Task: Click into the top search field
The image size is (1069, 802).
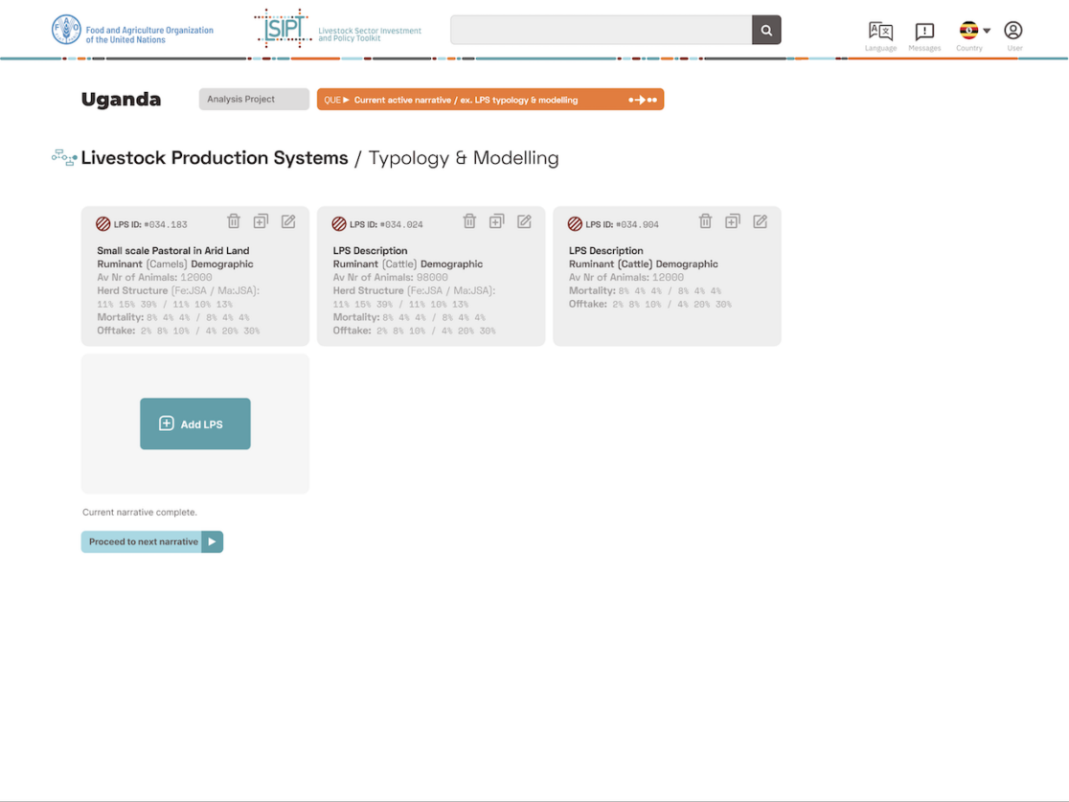Action: pyautogui.click(x=601, y=31)
